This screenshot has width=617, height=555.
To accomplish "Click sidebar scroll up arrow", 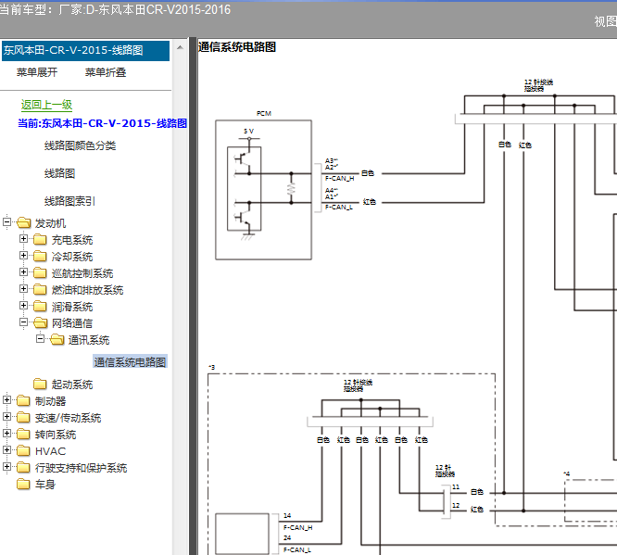I will point(180,48).
